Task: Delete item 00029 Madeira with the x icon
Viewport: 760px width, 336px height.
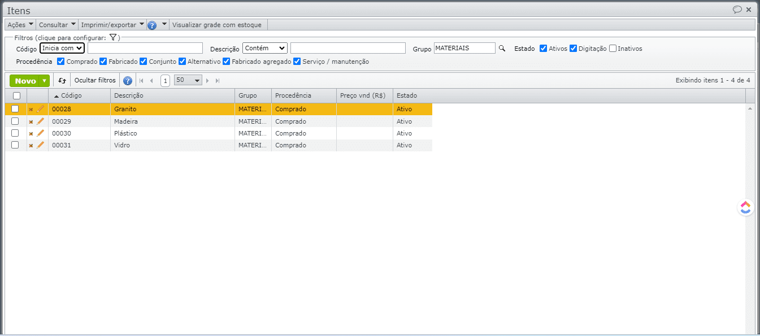Action: pyautogui.click(x=31, y=122)
